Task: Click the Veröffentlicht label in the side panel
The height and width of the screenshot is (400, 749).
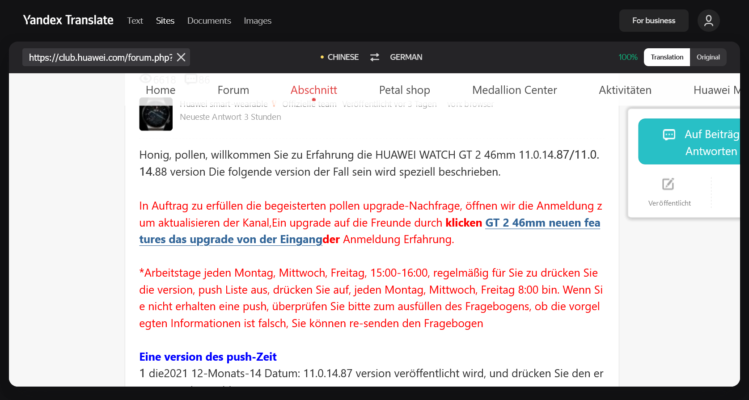Action: pyautogui.click(x=669, y=203)
